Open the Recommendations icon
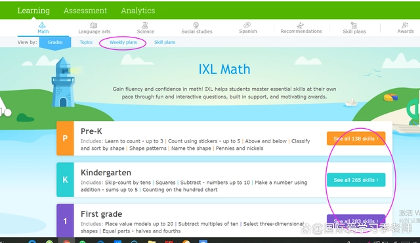Screen dimensions: 420x243 point(301,25)
